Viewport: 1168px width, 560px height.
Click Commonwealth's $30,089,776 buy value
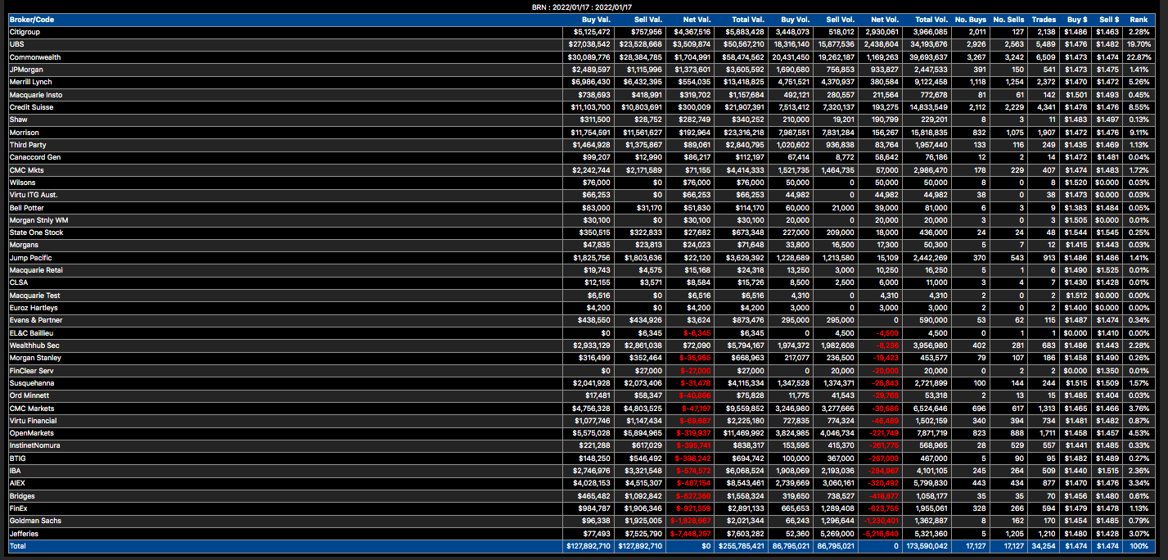point(589,57)
